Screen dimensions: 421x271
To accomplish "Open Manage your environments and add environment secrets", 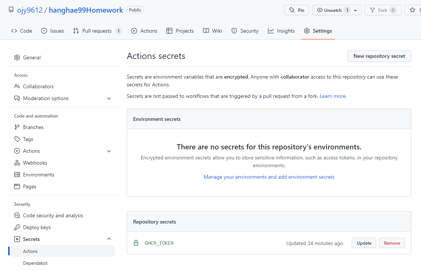I will (x=269, y=177).
